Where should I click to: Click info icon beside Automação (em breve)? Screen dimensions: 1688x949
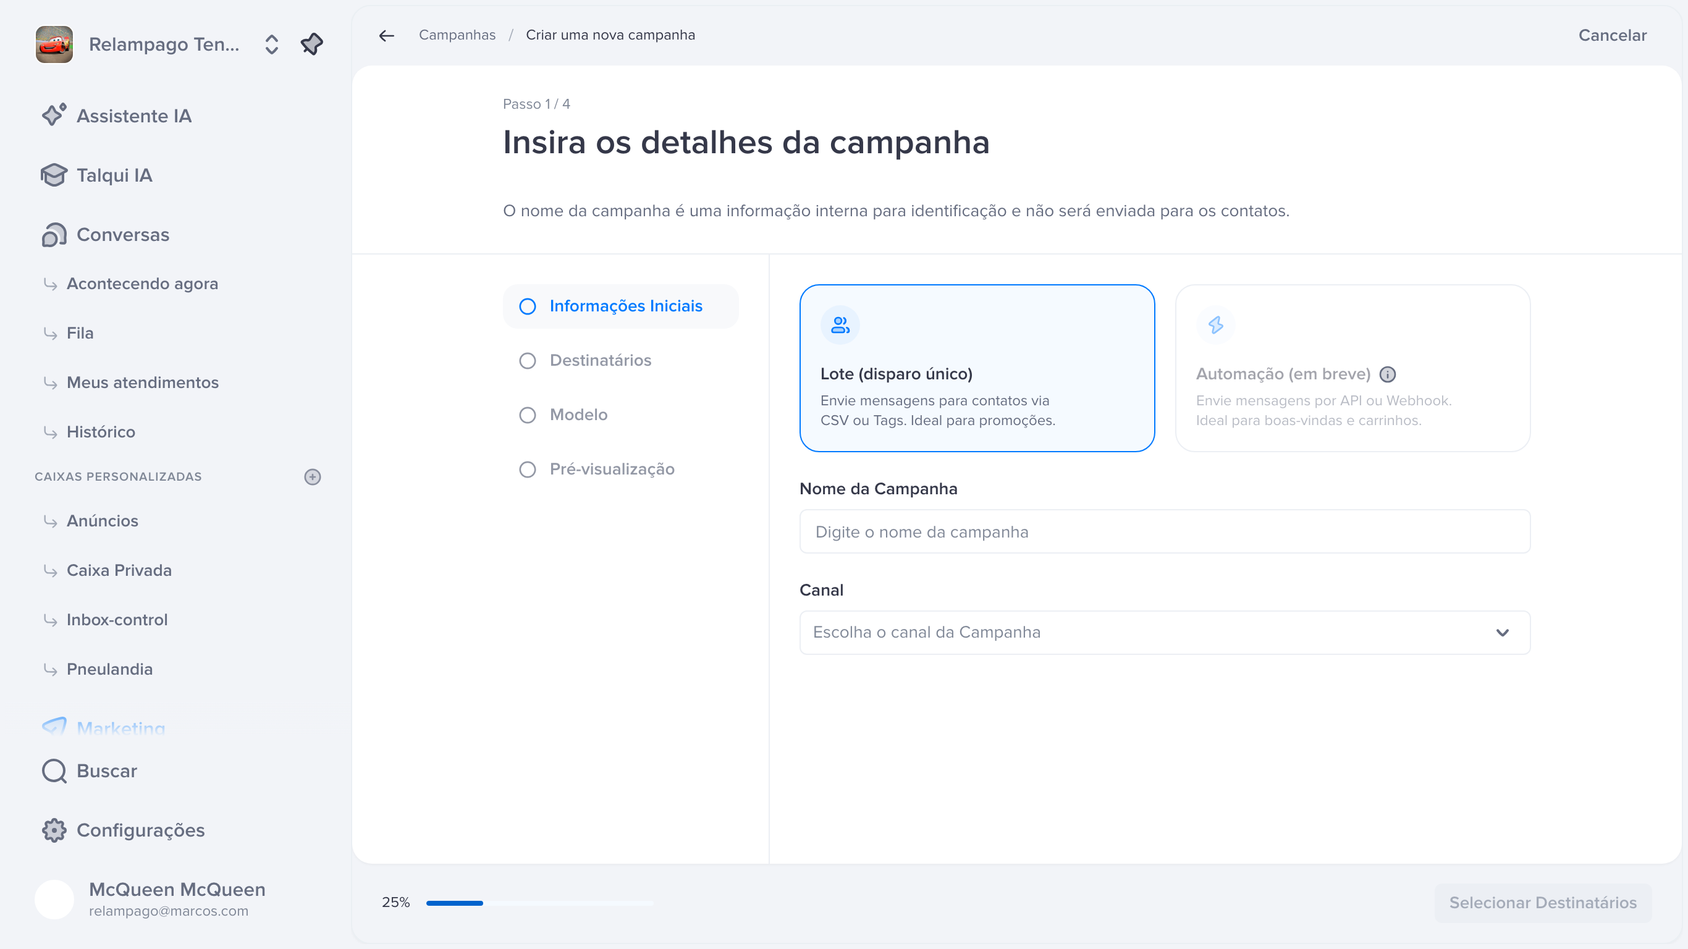coord(1387,374)
